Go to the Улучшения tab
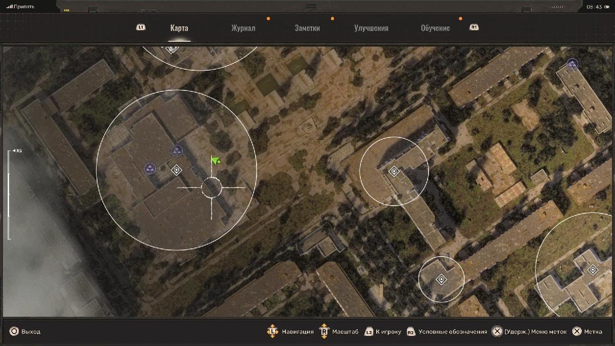This screenshot has height=346, width=615. click(x=371, y=28)
